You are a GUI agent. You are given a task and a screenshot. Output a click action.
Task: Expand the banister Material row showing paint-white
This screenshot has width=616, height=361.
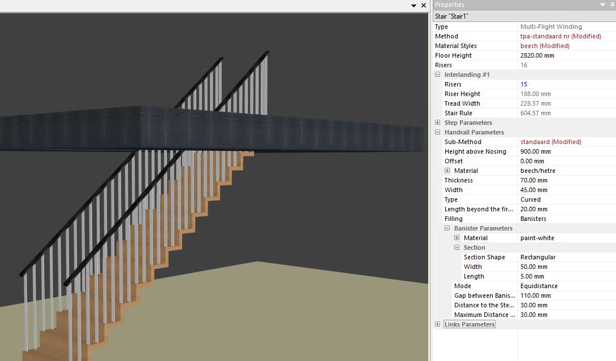456,238
